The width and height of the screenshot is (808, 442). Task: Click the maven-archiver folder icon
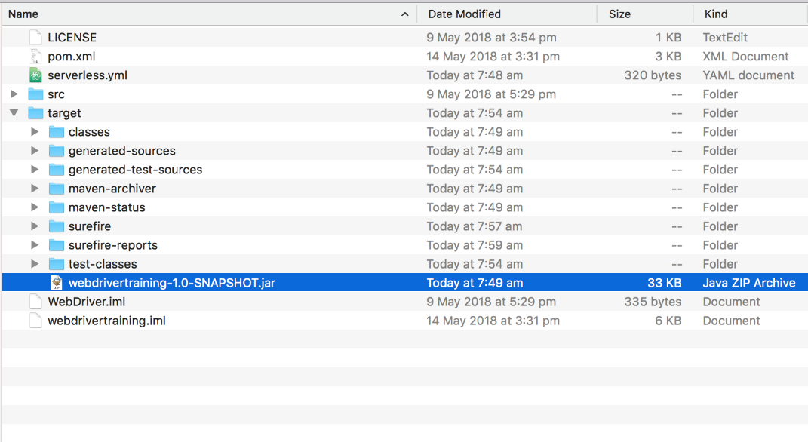click(57, 189)
